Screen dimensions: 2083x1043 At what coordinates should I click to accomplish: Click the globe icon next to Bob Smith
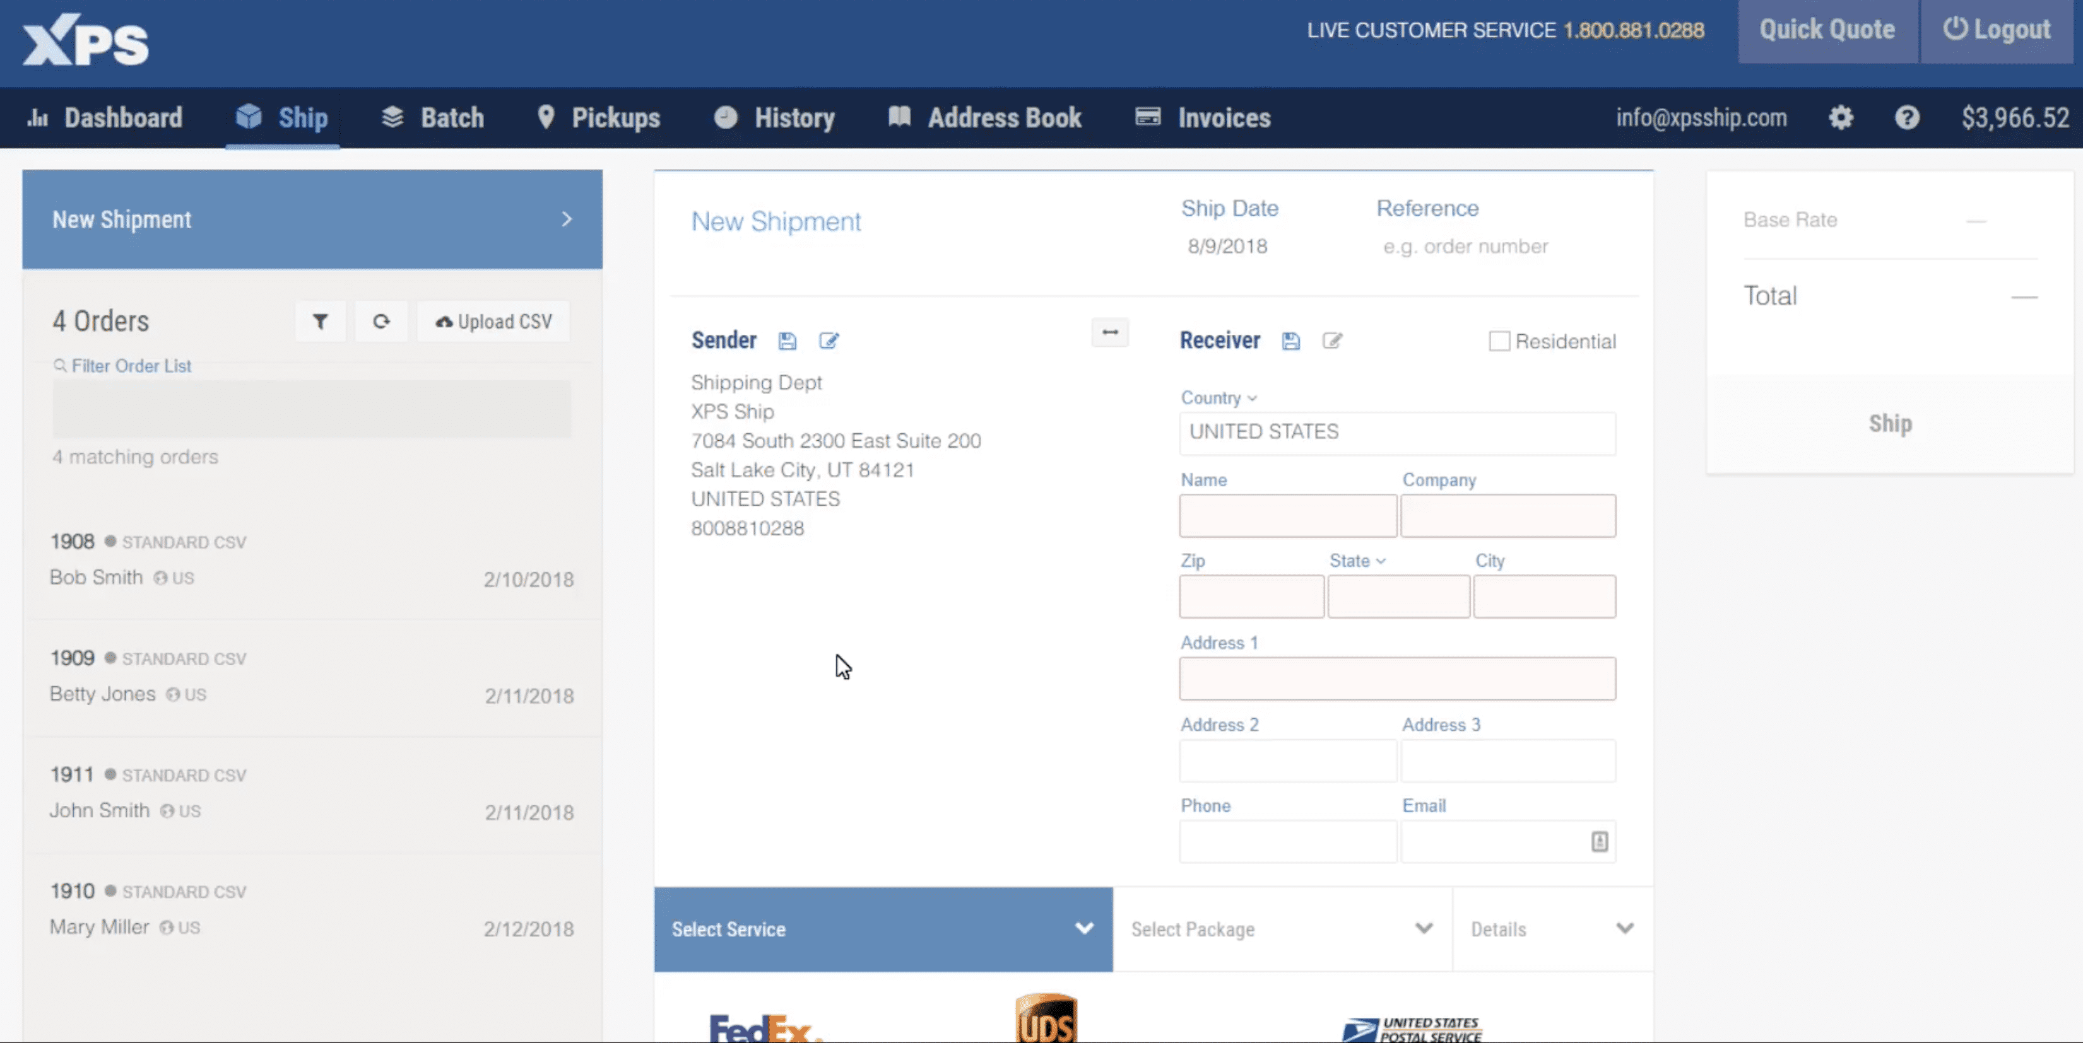[161, 578]
